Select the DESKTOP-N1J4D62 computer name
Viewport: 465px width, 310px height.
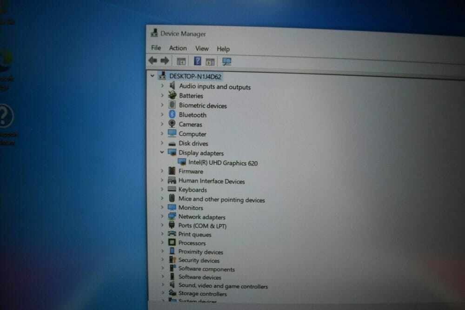click(195, 77)
